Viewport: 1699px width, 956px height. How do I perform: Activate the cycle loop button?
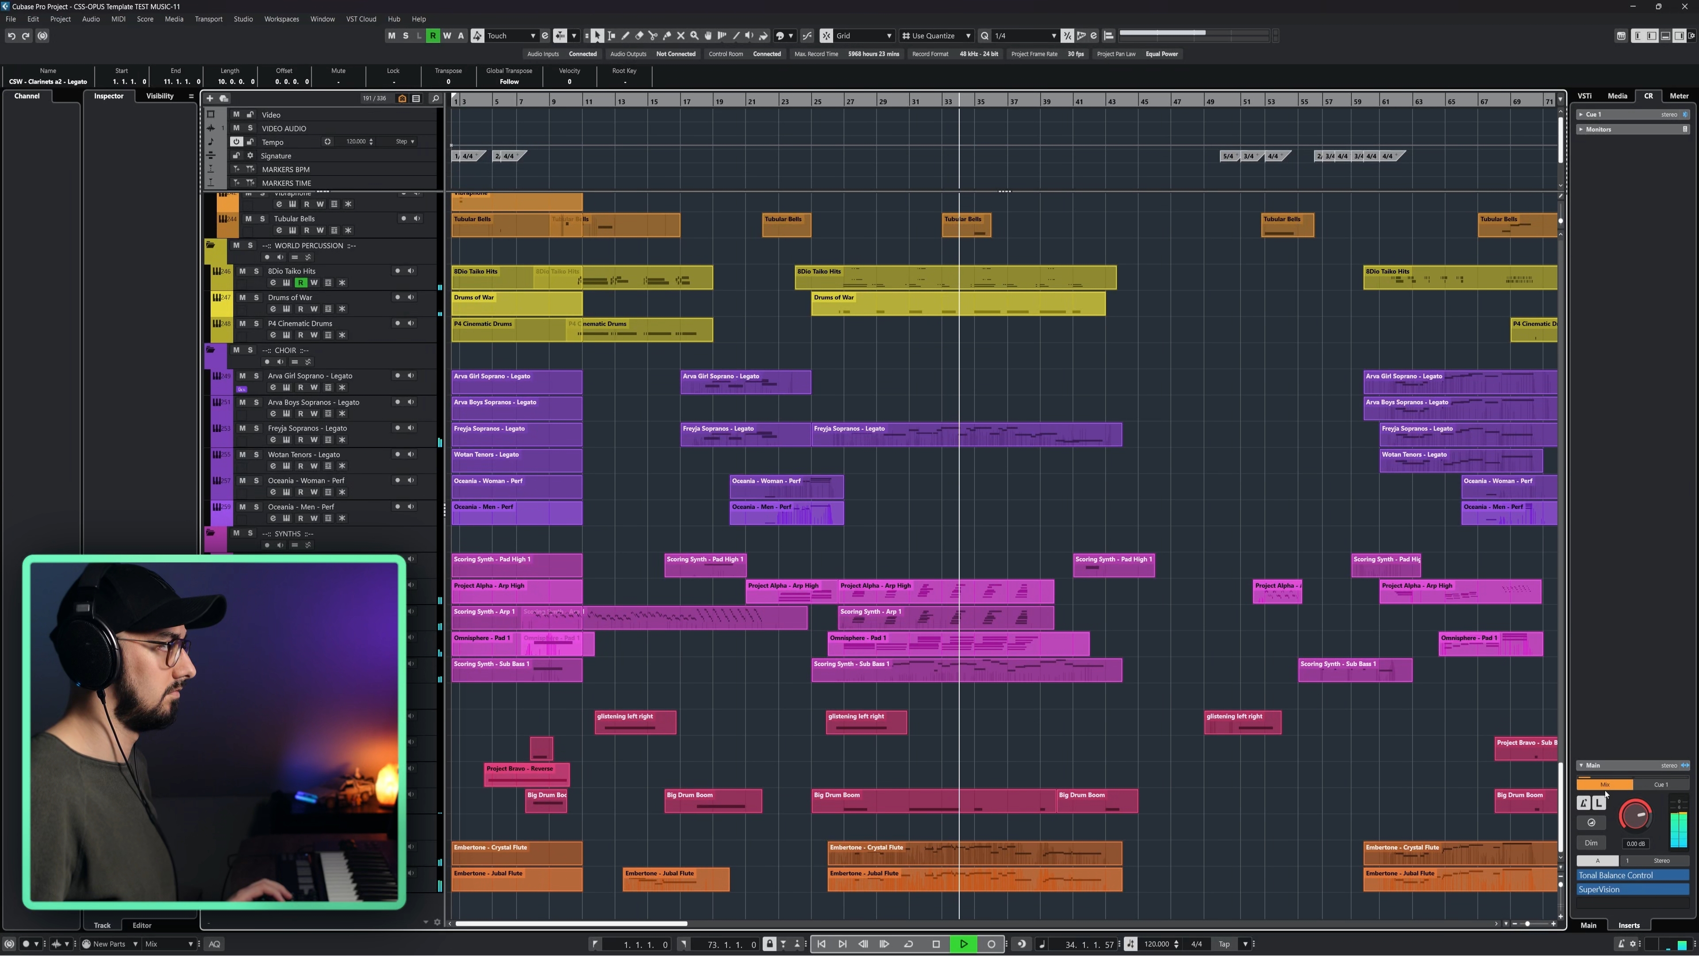coord(908,944)
